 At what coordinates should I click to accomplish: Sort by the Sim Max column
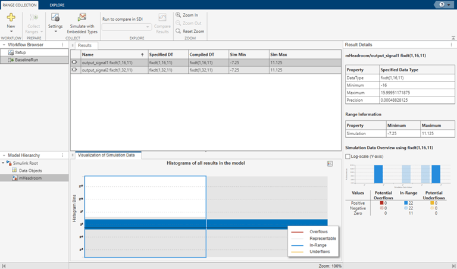(x=305, y=55)
